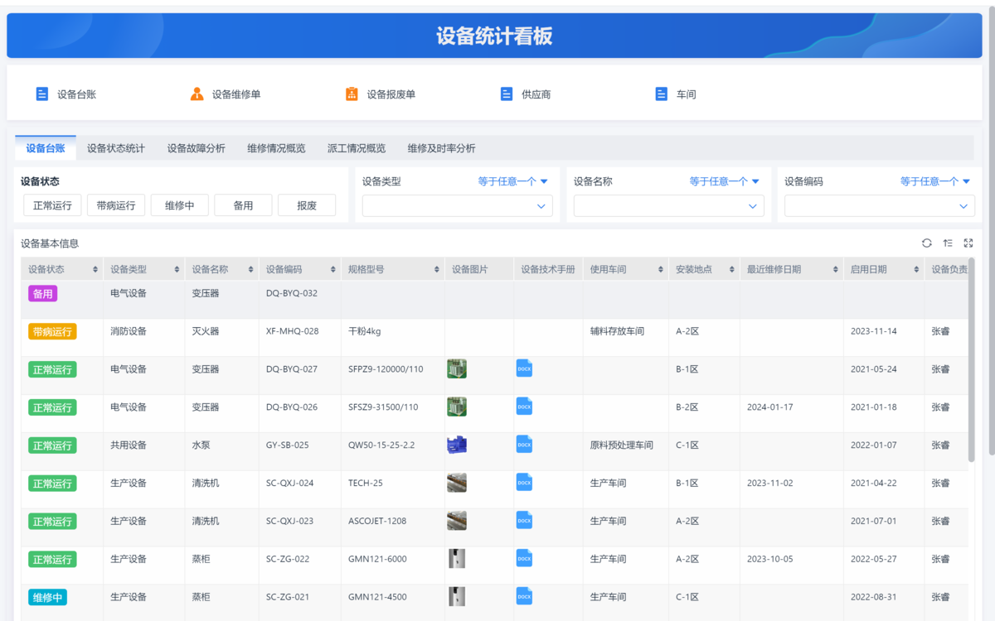This screenshot has width=995, height=621.
Task: Open the 供应商 document icon
Action: click(x=507, y=94)
